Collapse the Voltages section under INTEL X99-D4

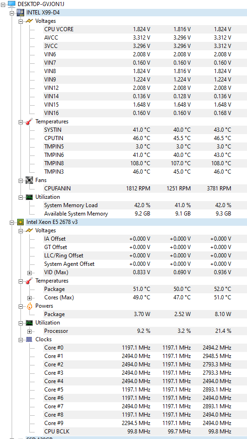(20, 21)
